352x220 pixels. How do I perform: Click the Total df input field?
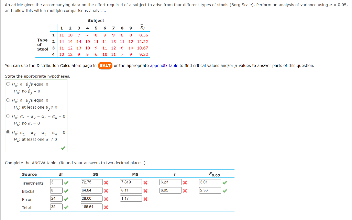(56, 207)
